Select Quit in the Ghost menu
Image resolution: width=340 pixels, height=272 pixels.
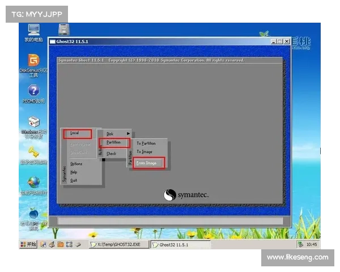tap(74, 180)
